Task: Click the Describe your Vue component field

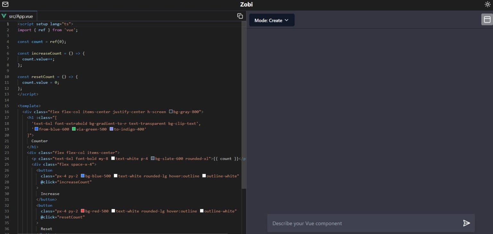Action: tap(363, 223)
